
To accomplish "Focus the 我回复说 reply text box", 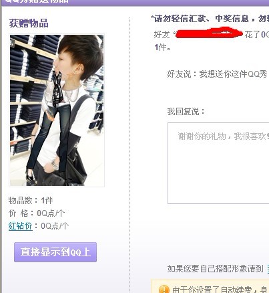I will pos(218,163).
